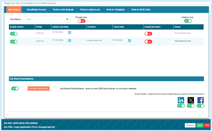Click the LinkedIn social media icon
212x131 pixels.
181,100
